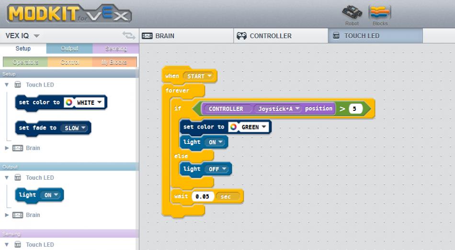Click the swap arrows icon beside VEX IQ
The width and height of the screenshot is (455, 250).
pos(128,35)
